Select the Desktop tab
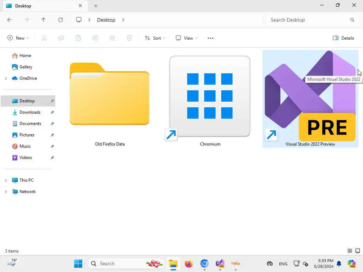 [x=45, y=6]
